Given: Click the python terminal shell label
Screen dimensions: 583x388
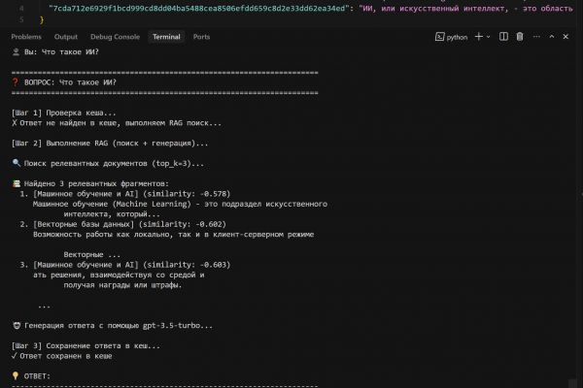Looking at the screenshot, I should (x=457, y=37).
